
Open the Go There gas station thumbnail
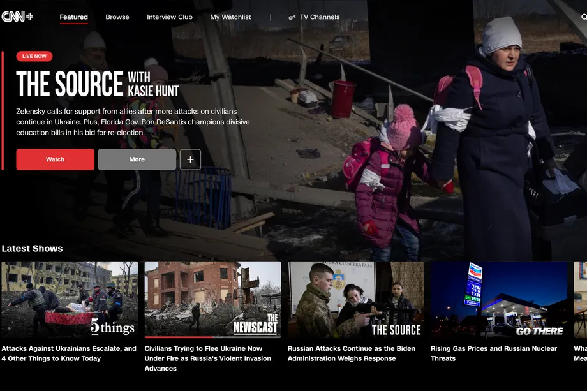tap(499, 299)
